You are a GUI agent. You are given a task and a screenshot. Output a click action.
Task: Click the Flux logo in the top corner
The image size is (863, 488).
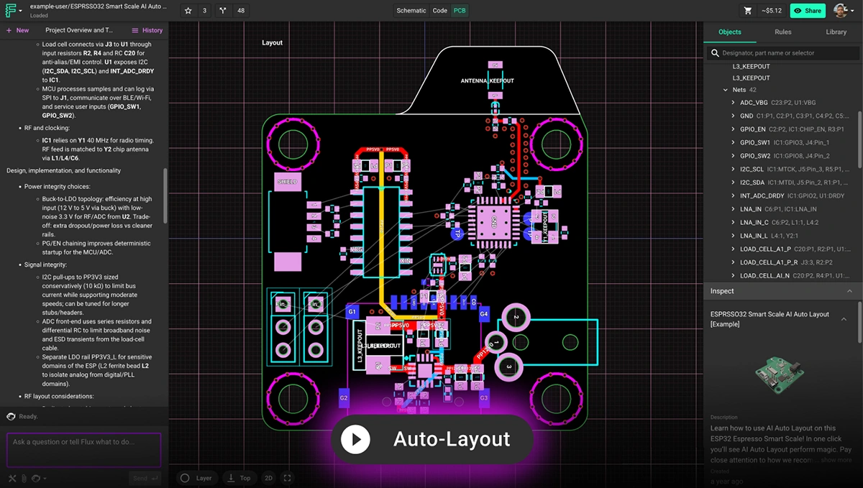[10, 11]
